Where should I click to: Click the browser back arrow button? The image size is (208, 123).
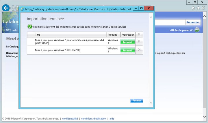pos(6,8)
